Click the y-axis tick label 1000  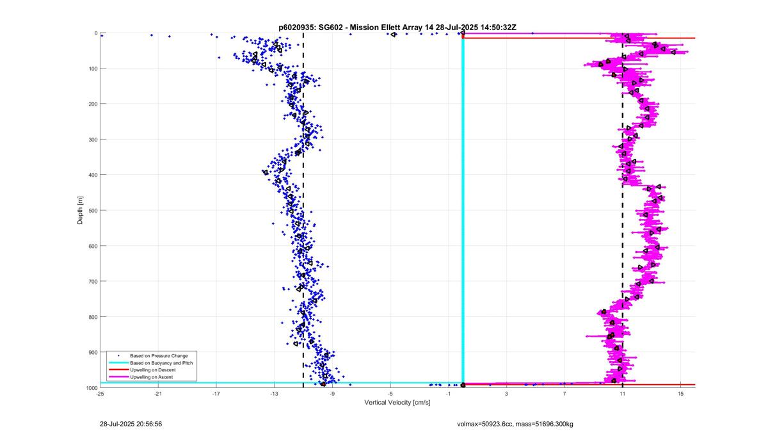click(91, 387)
